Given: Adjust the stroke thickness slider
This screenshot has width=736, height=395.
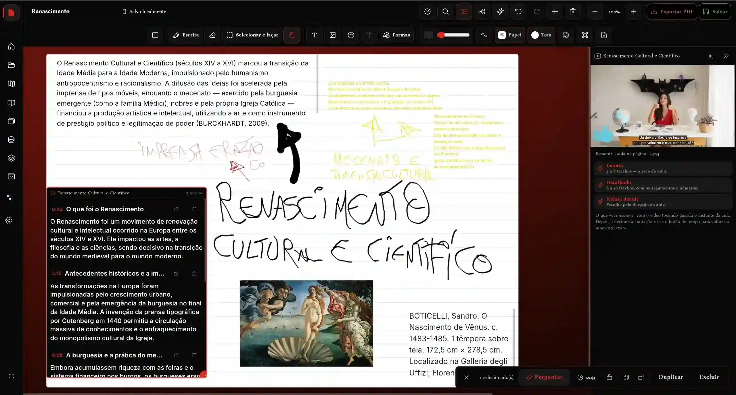Looking at the screenshot, I should [453, 35].
